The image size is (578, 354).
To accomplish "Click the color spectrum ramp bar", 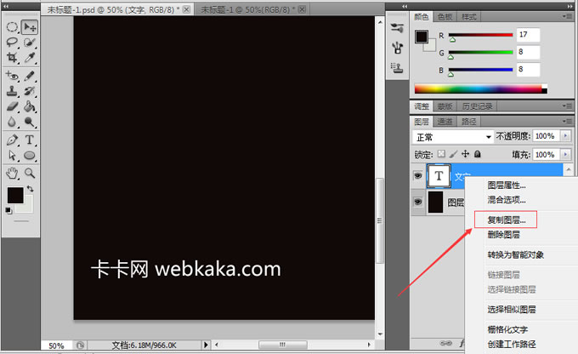I will tap(481, 88).
